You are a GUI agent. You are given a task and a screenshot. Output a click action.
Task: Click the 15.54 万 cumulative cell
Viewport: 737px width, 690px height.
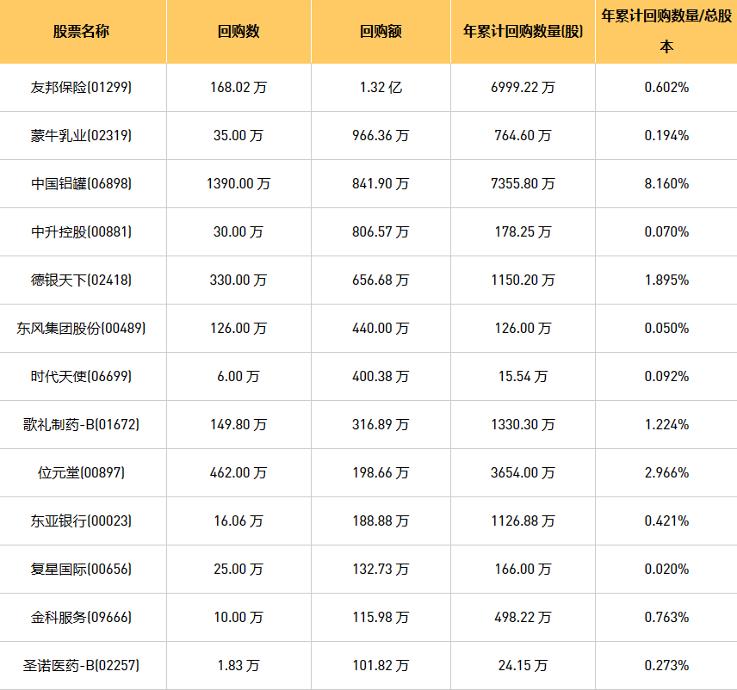pos(523,377)
